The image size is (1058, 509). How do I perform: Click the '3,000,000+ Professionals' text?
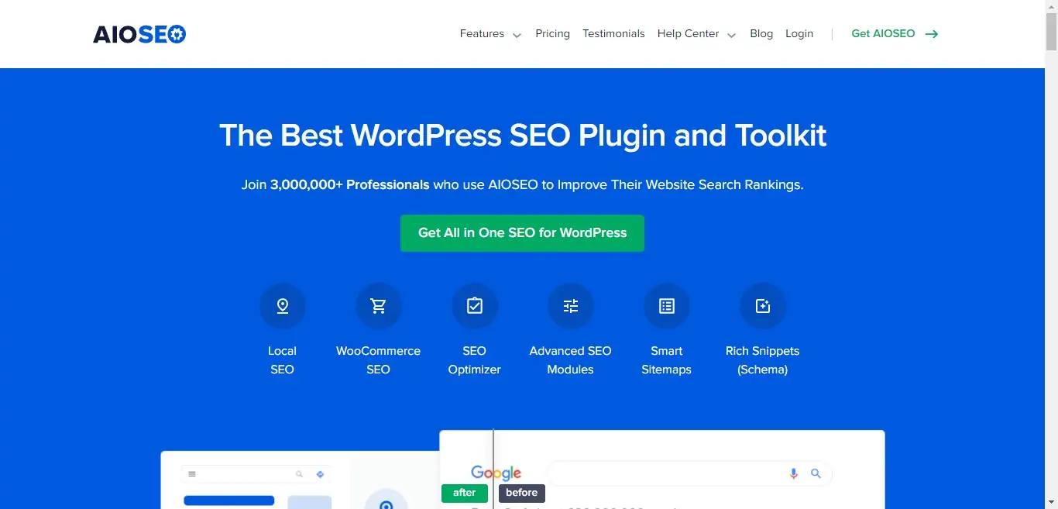pos(350,185)
